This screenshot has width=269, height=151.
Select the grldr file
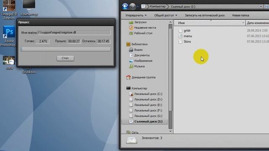click(187, 31)
